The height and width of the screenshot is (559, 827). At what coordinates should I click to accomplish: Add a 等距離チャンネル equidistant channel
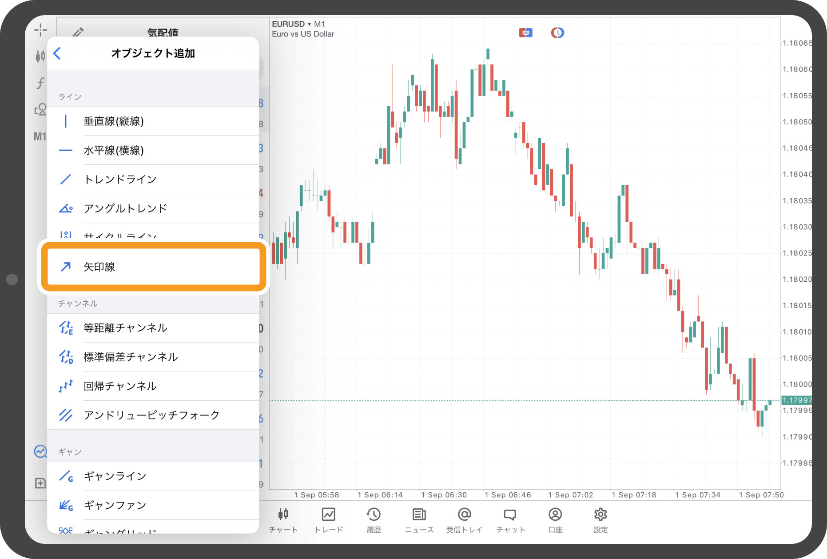pos(153,328)
